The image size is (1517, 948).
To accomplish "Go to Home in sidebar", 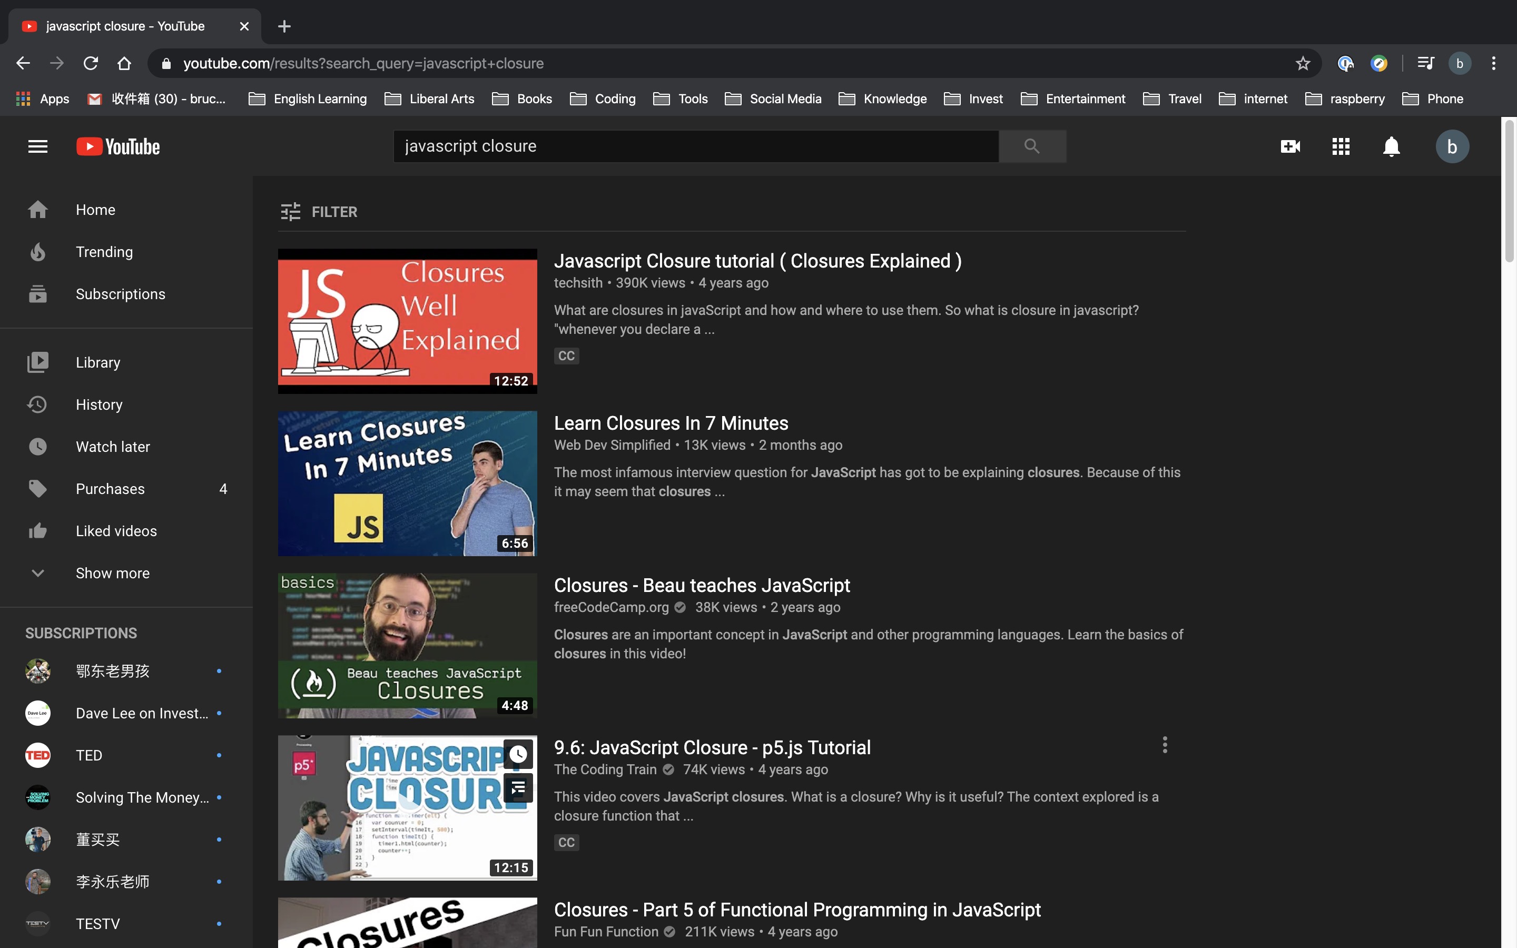I will [x=126, y=210].
